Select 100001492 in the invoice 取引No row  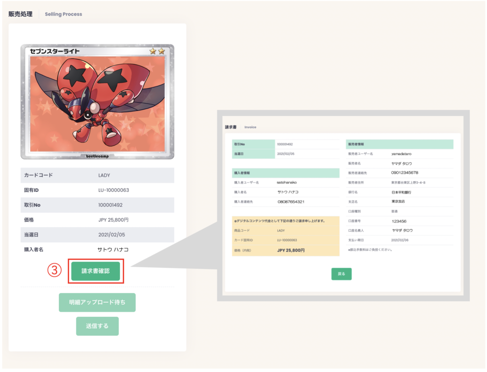pos(285,144)
